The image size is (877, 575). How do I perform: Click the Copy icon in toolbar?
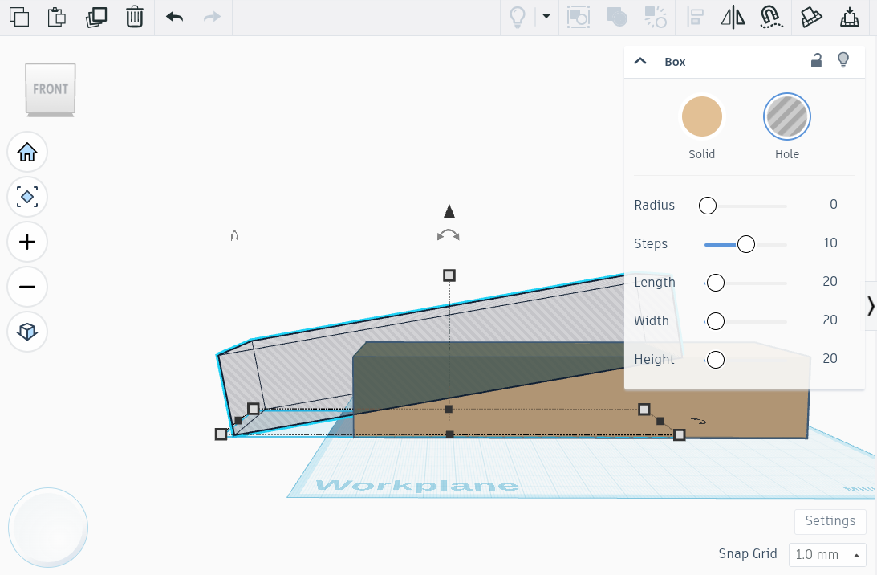pyautogui.click(x=19, y=17)
